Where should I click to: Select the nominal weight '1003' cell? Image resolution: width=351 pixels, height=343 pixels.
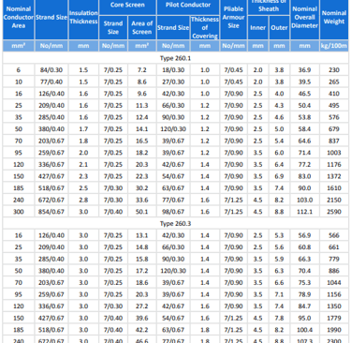334,153
